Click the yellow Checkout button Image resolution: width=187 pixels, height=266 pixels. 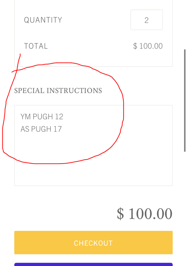pos(93,242)
